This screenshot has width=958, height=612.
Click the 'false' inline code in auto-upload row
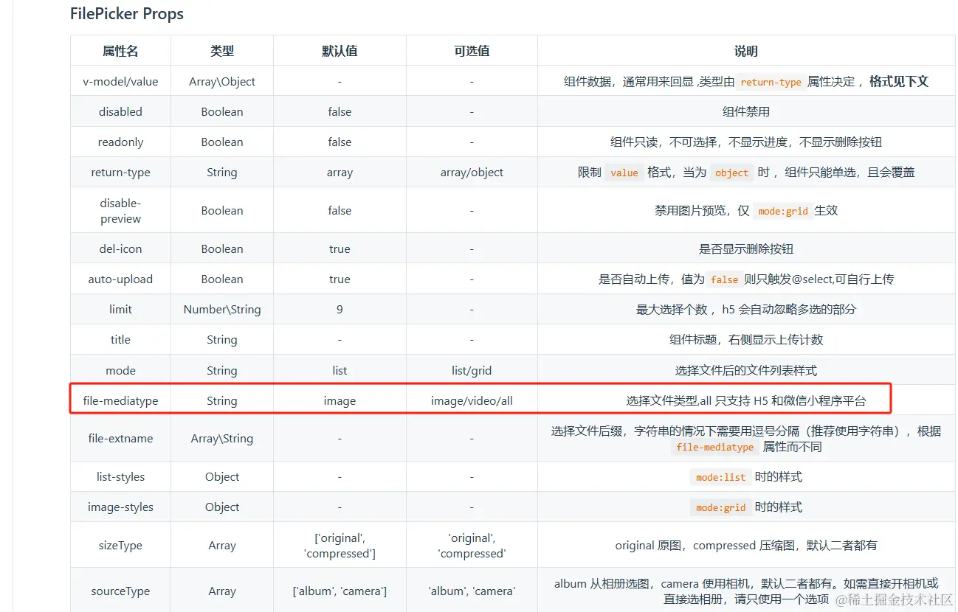point(724,279)
